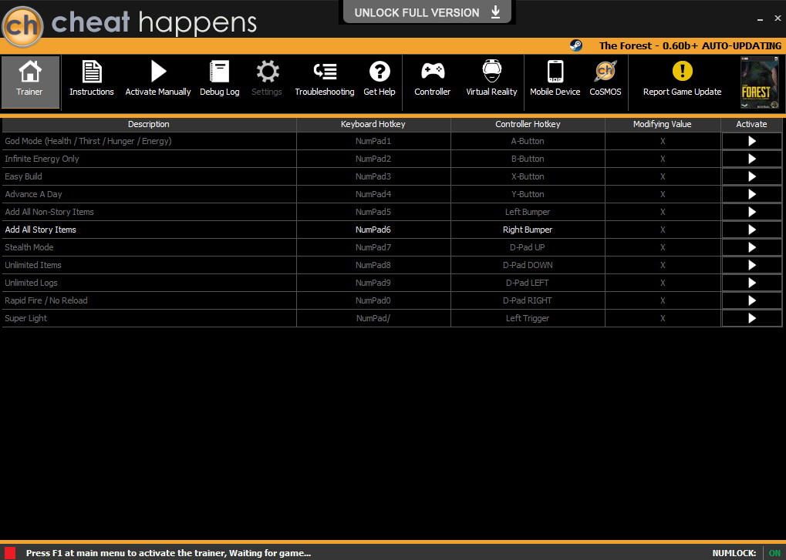The width and height of the screenshot is (786, 560).
Task: Click D-Pad DOWN controller hotkey cell
Action: point(528,265)
